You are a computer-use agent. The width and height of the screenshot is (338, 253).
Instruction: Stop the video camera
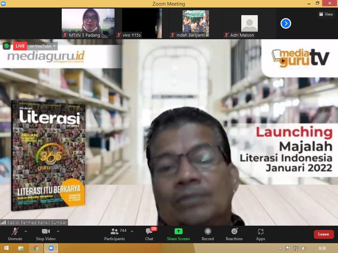46,232
